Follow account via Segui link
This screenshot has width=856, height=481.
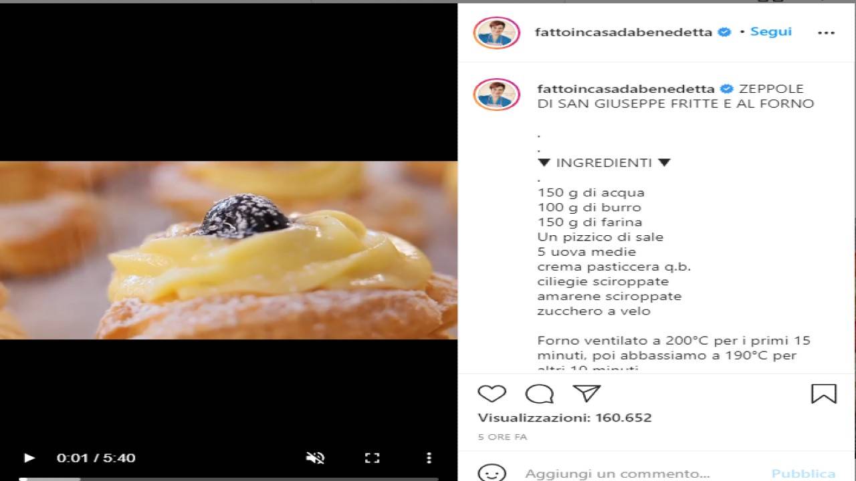pos(770,31)
